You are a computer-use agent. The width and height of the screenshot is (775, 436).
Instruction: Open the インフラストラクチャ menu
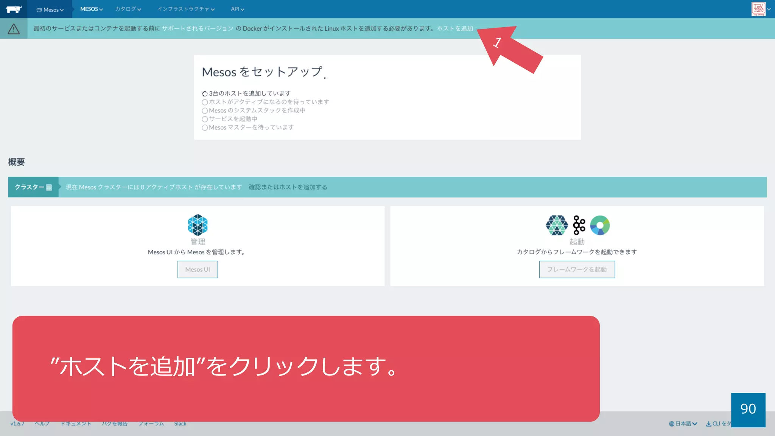click(x=186, y=9)
